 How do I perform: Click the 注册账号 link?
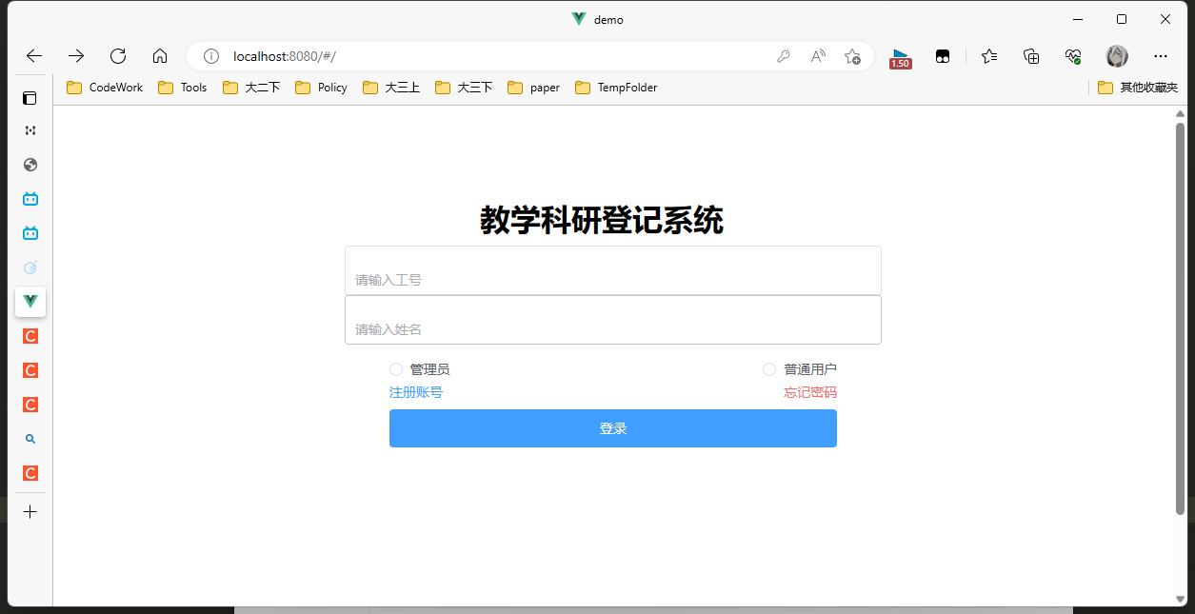pyautogui.click(x=415, y=391)
